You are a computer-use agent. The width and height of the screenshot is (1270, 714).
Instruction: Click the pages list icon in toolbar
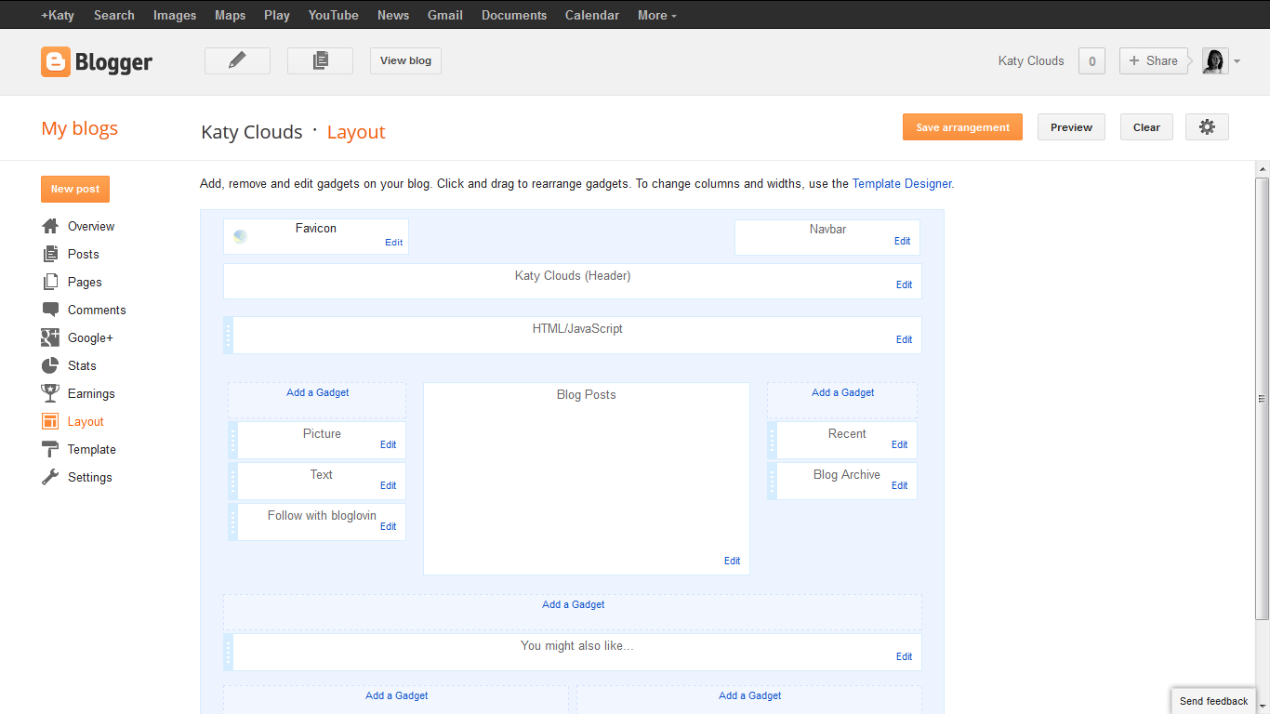point(320,60)
